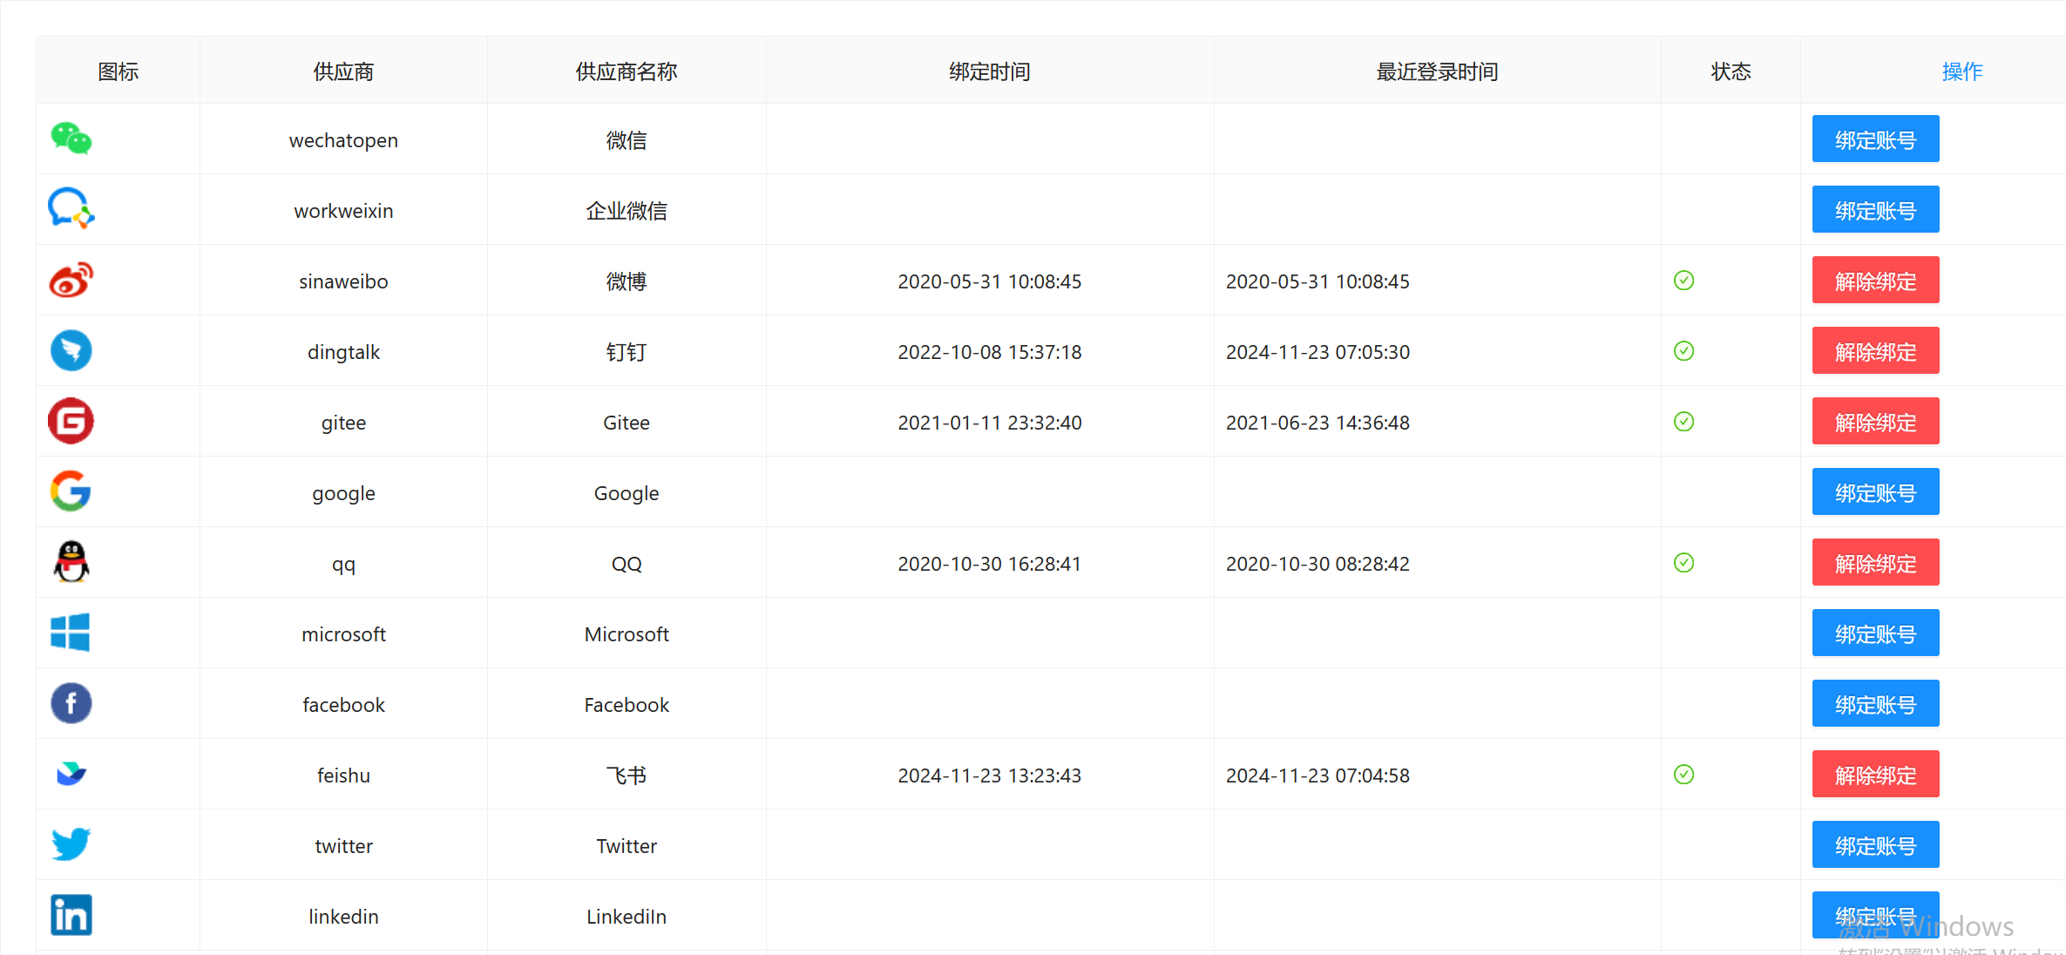Click the 绑定时间 column header
Screen dimensions: 2066x955
click(989, 71)
